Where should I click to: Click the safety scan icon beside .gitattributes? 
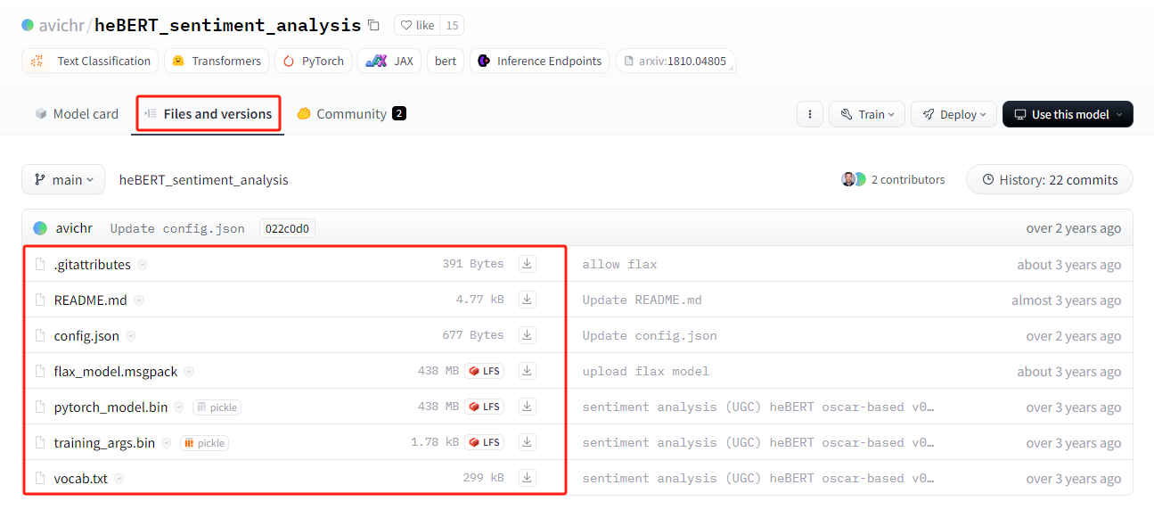point(143,265)
